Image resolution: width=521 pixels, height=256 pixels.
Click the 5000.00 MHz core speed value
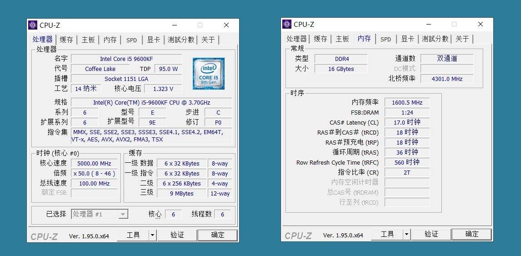pyautogui.click(x=94, y=164)
